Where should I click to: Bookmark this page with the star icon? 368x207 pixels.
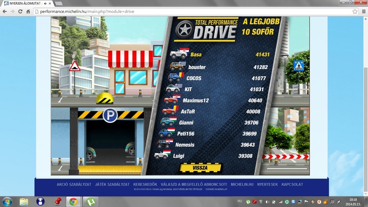[351, 11]
